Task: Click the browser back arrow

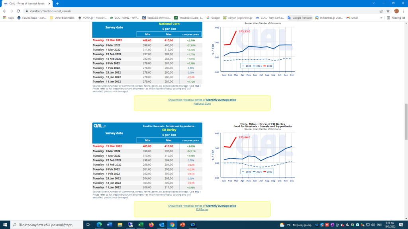Action: point(4,11)
